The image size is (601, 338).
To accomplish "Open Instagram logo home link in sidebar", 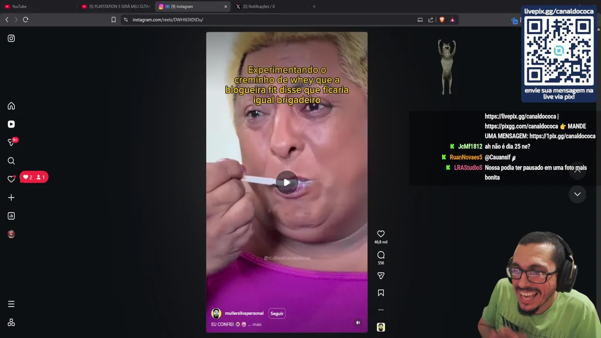I will click(x=11, y=38).
